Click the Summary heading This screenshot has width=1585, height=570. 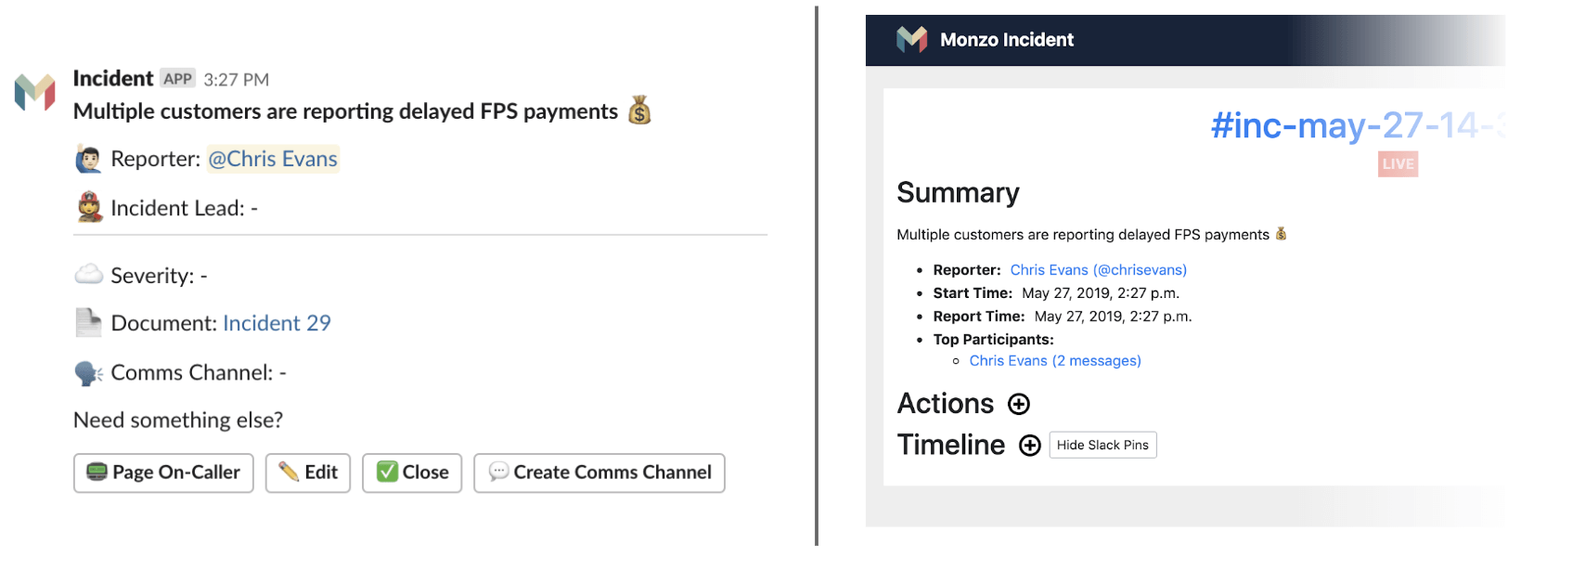(958, 192)
